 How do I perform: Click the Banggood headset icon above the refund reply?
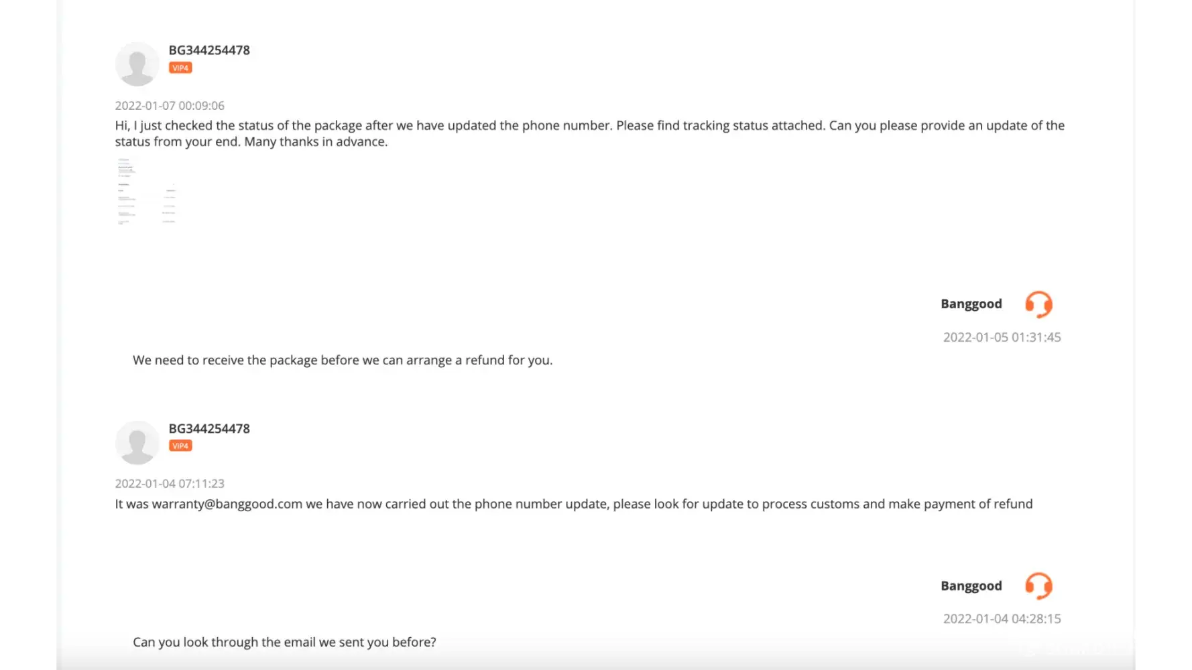point(1038,304)
